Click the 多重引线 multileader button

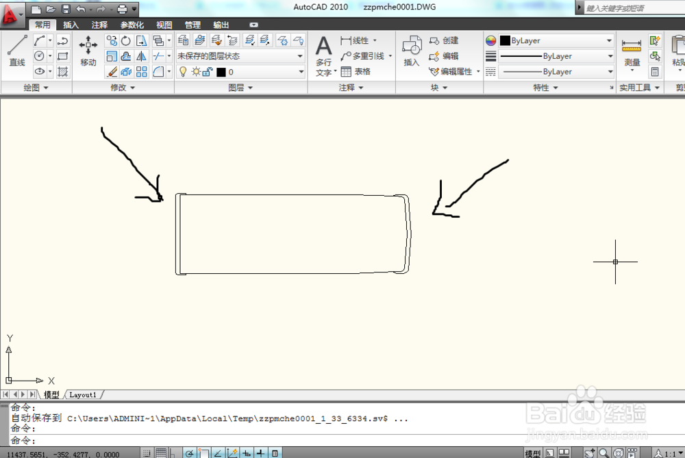[362, 56]
